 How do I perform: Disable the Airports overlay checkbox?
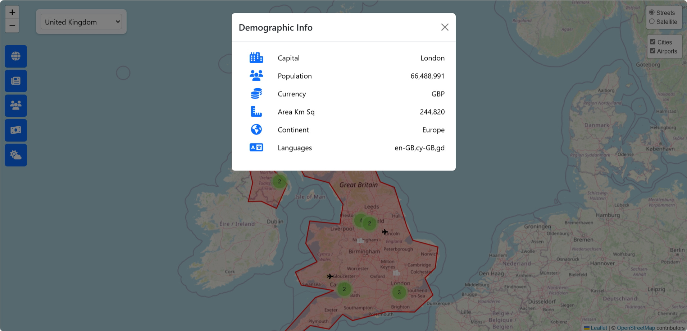click(653, 50)
